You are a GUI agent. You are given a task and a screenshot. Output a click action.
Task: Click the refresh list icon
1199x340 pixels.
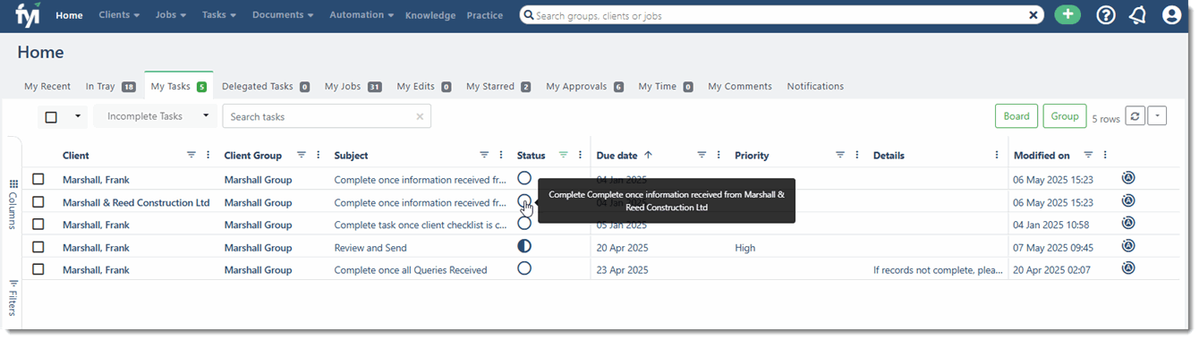(1135, 116)
